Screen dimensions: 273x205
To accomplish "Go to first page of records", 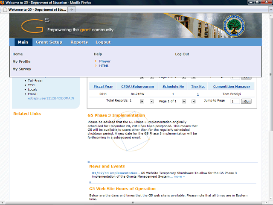I will (142, 101).
